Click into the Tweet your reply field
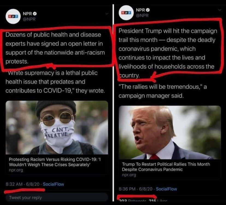Image resolution: width=226 pixels, height=205 pixels. point(57,197)
